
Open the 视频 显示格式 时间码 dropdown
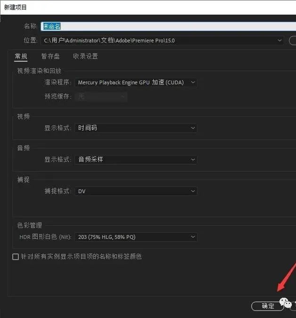pyautogui.click(x=136, y=128)
